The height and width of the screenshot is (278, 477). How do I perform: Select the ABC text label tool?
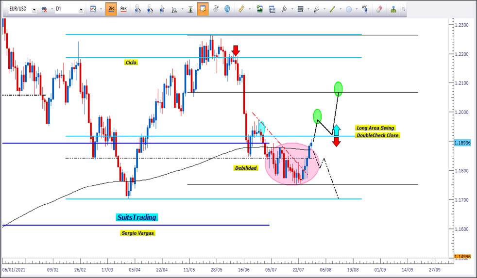click(364, 9)
